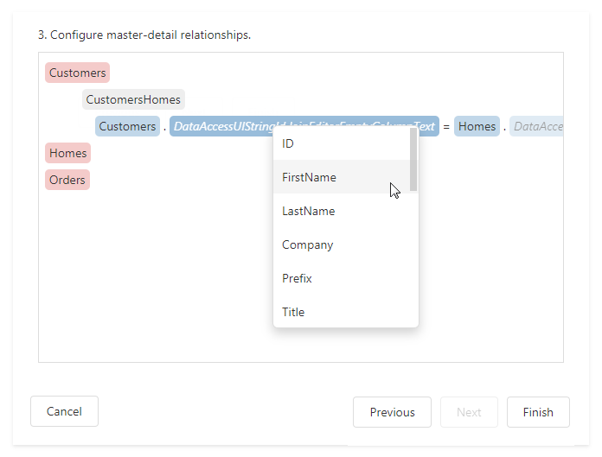This screenshot has width=602, height=457.
Task: Pick FirstName in the dropdown list
Action: pyautogui.click(x=309, y=177)
